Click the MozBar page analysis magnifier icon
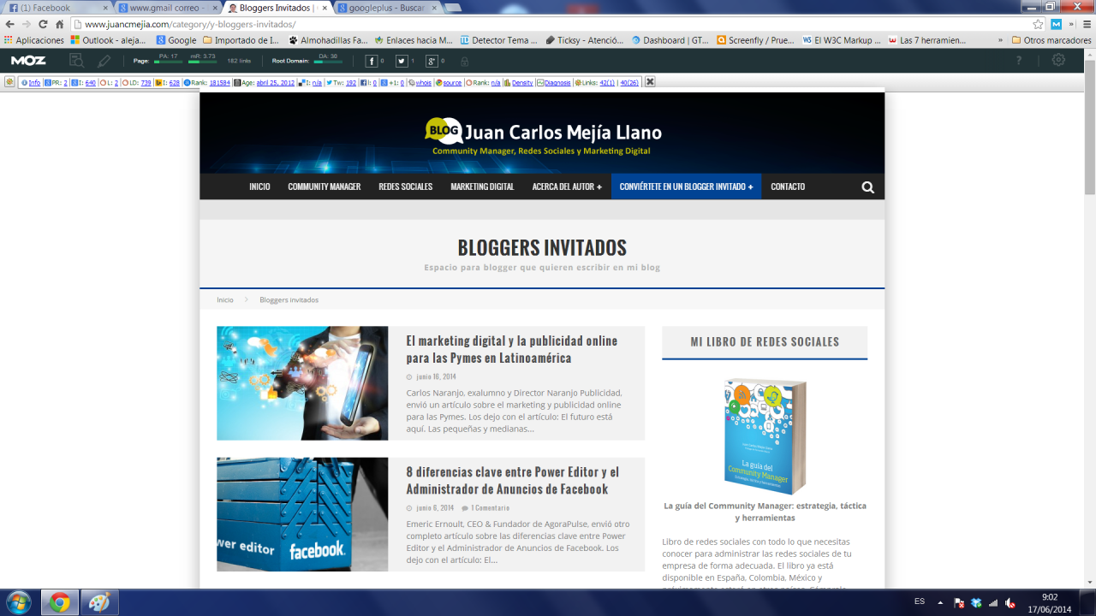The height and width of the screenshot is (616, 1096). point(77,61)
